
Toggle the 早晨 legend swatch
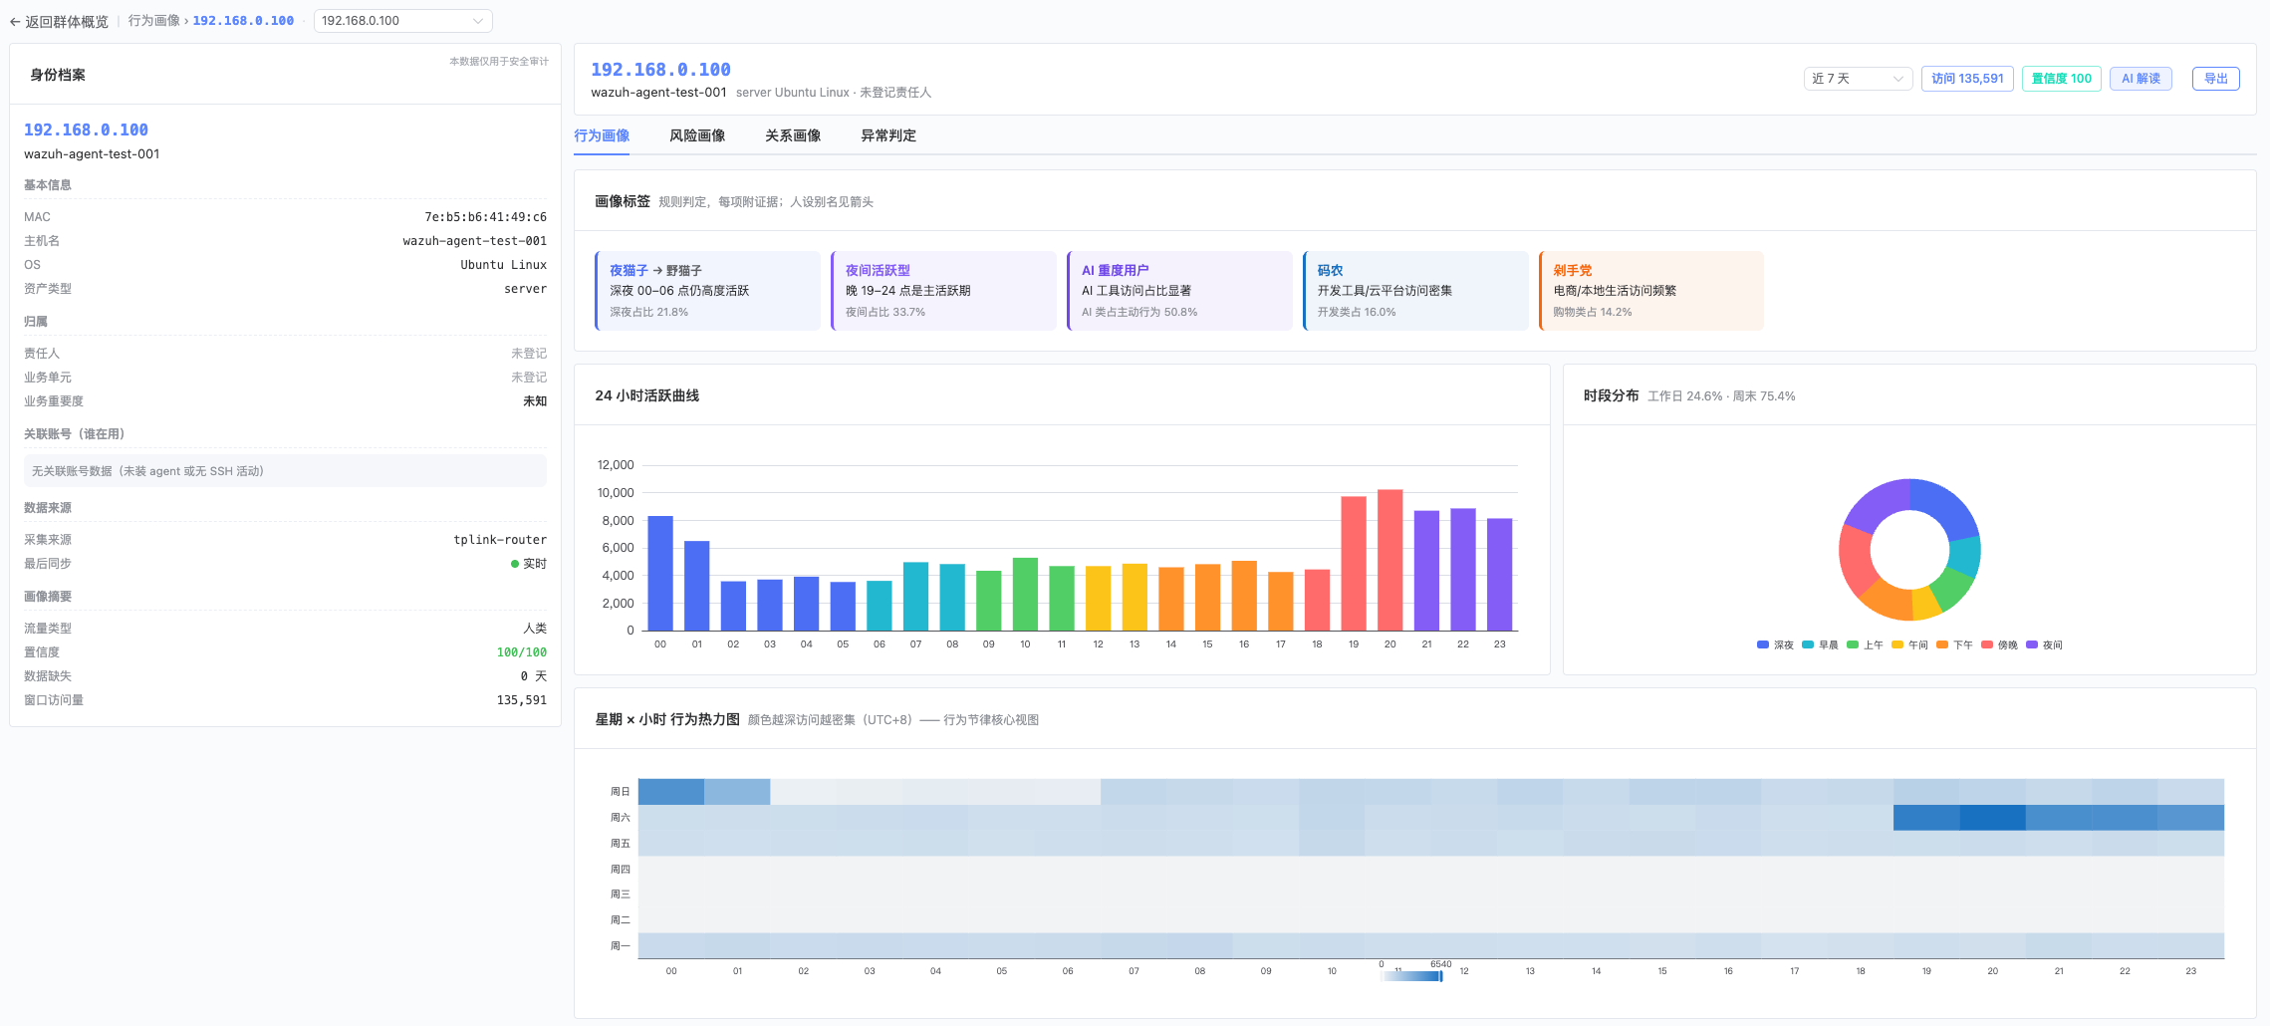[x=1808, y=644]
